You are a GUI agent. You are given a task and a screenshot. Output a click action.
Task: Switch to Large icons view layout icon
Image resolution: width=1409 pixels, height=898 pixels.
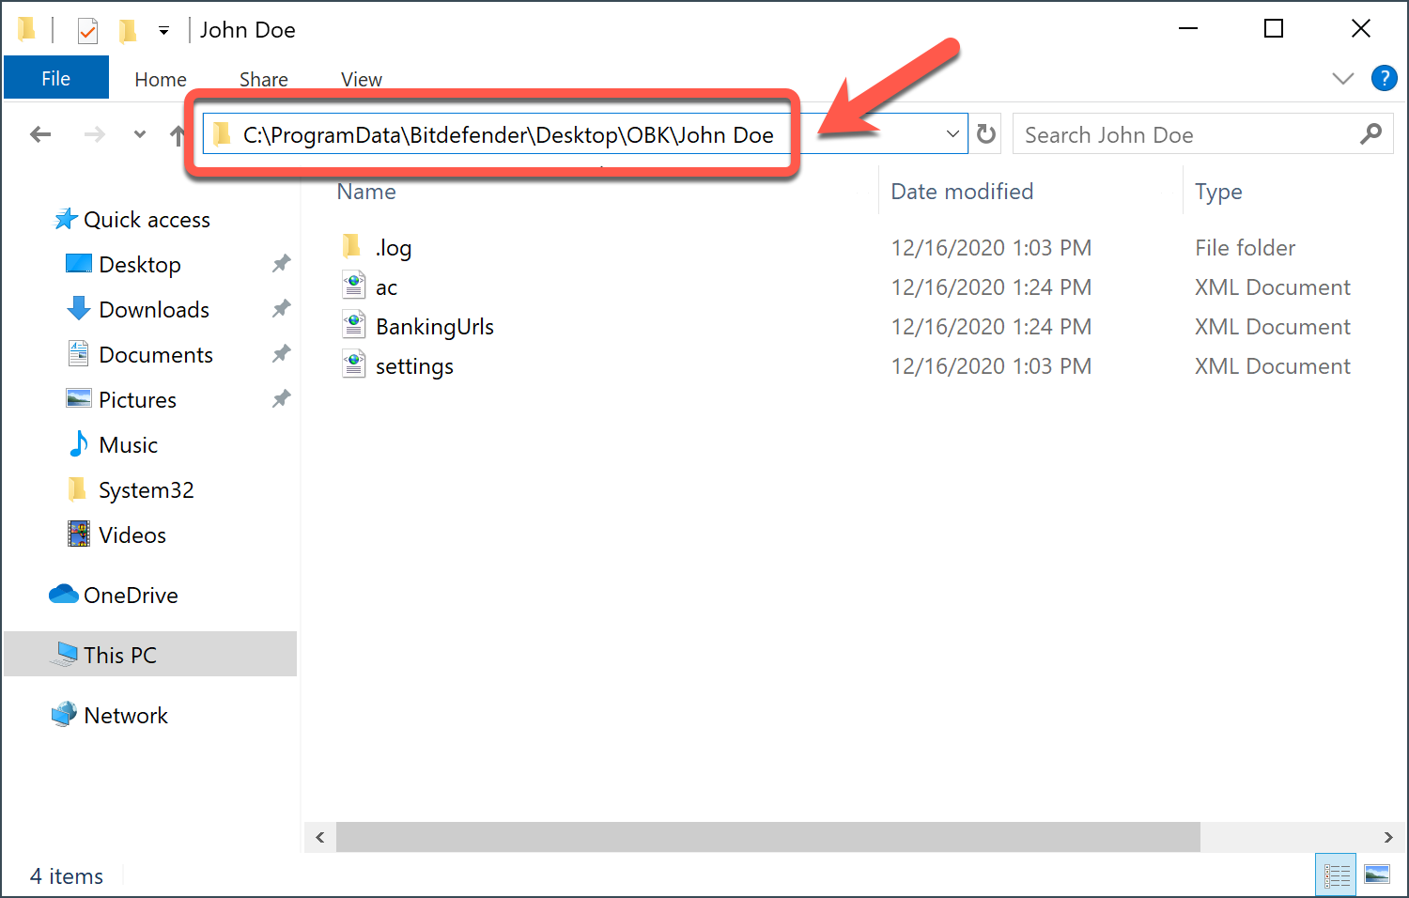1377,875
